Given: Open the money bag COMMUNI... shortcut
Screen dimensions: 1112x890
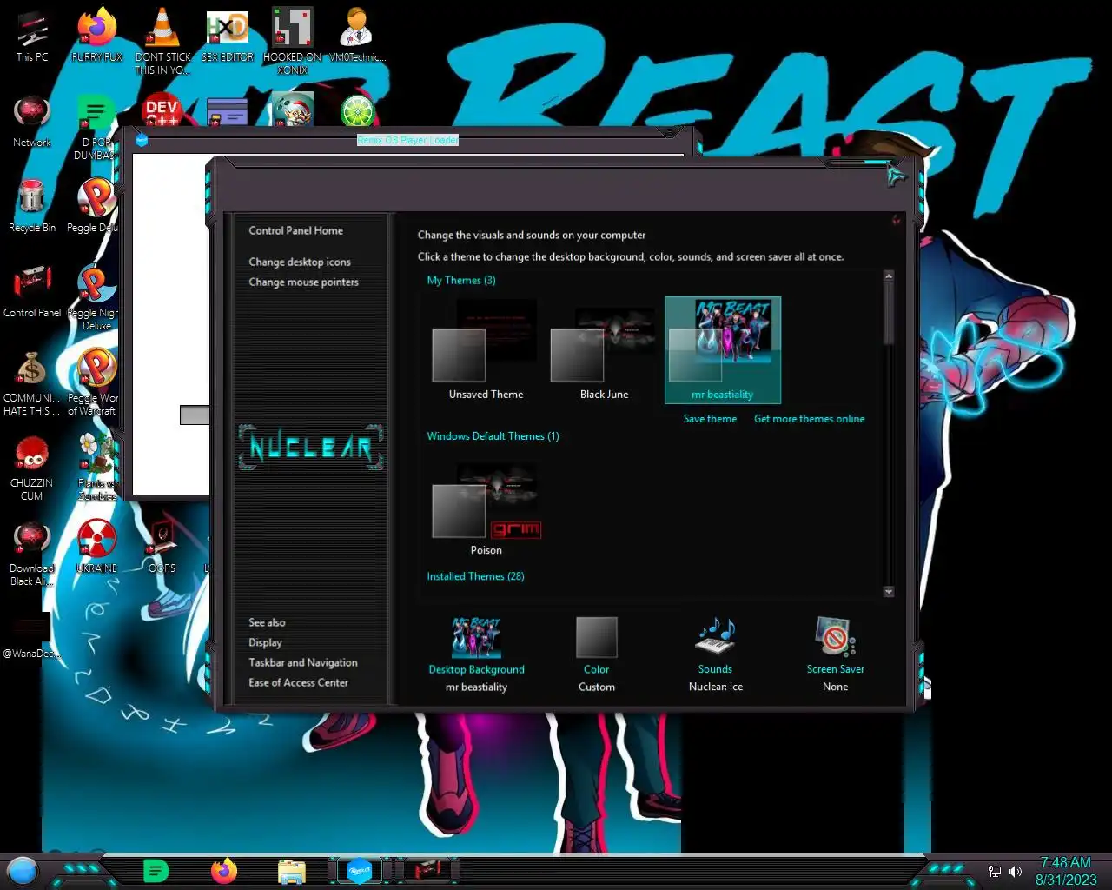Looking at the screenshot, I should (x=32, y=382).
